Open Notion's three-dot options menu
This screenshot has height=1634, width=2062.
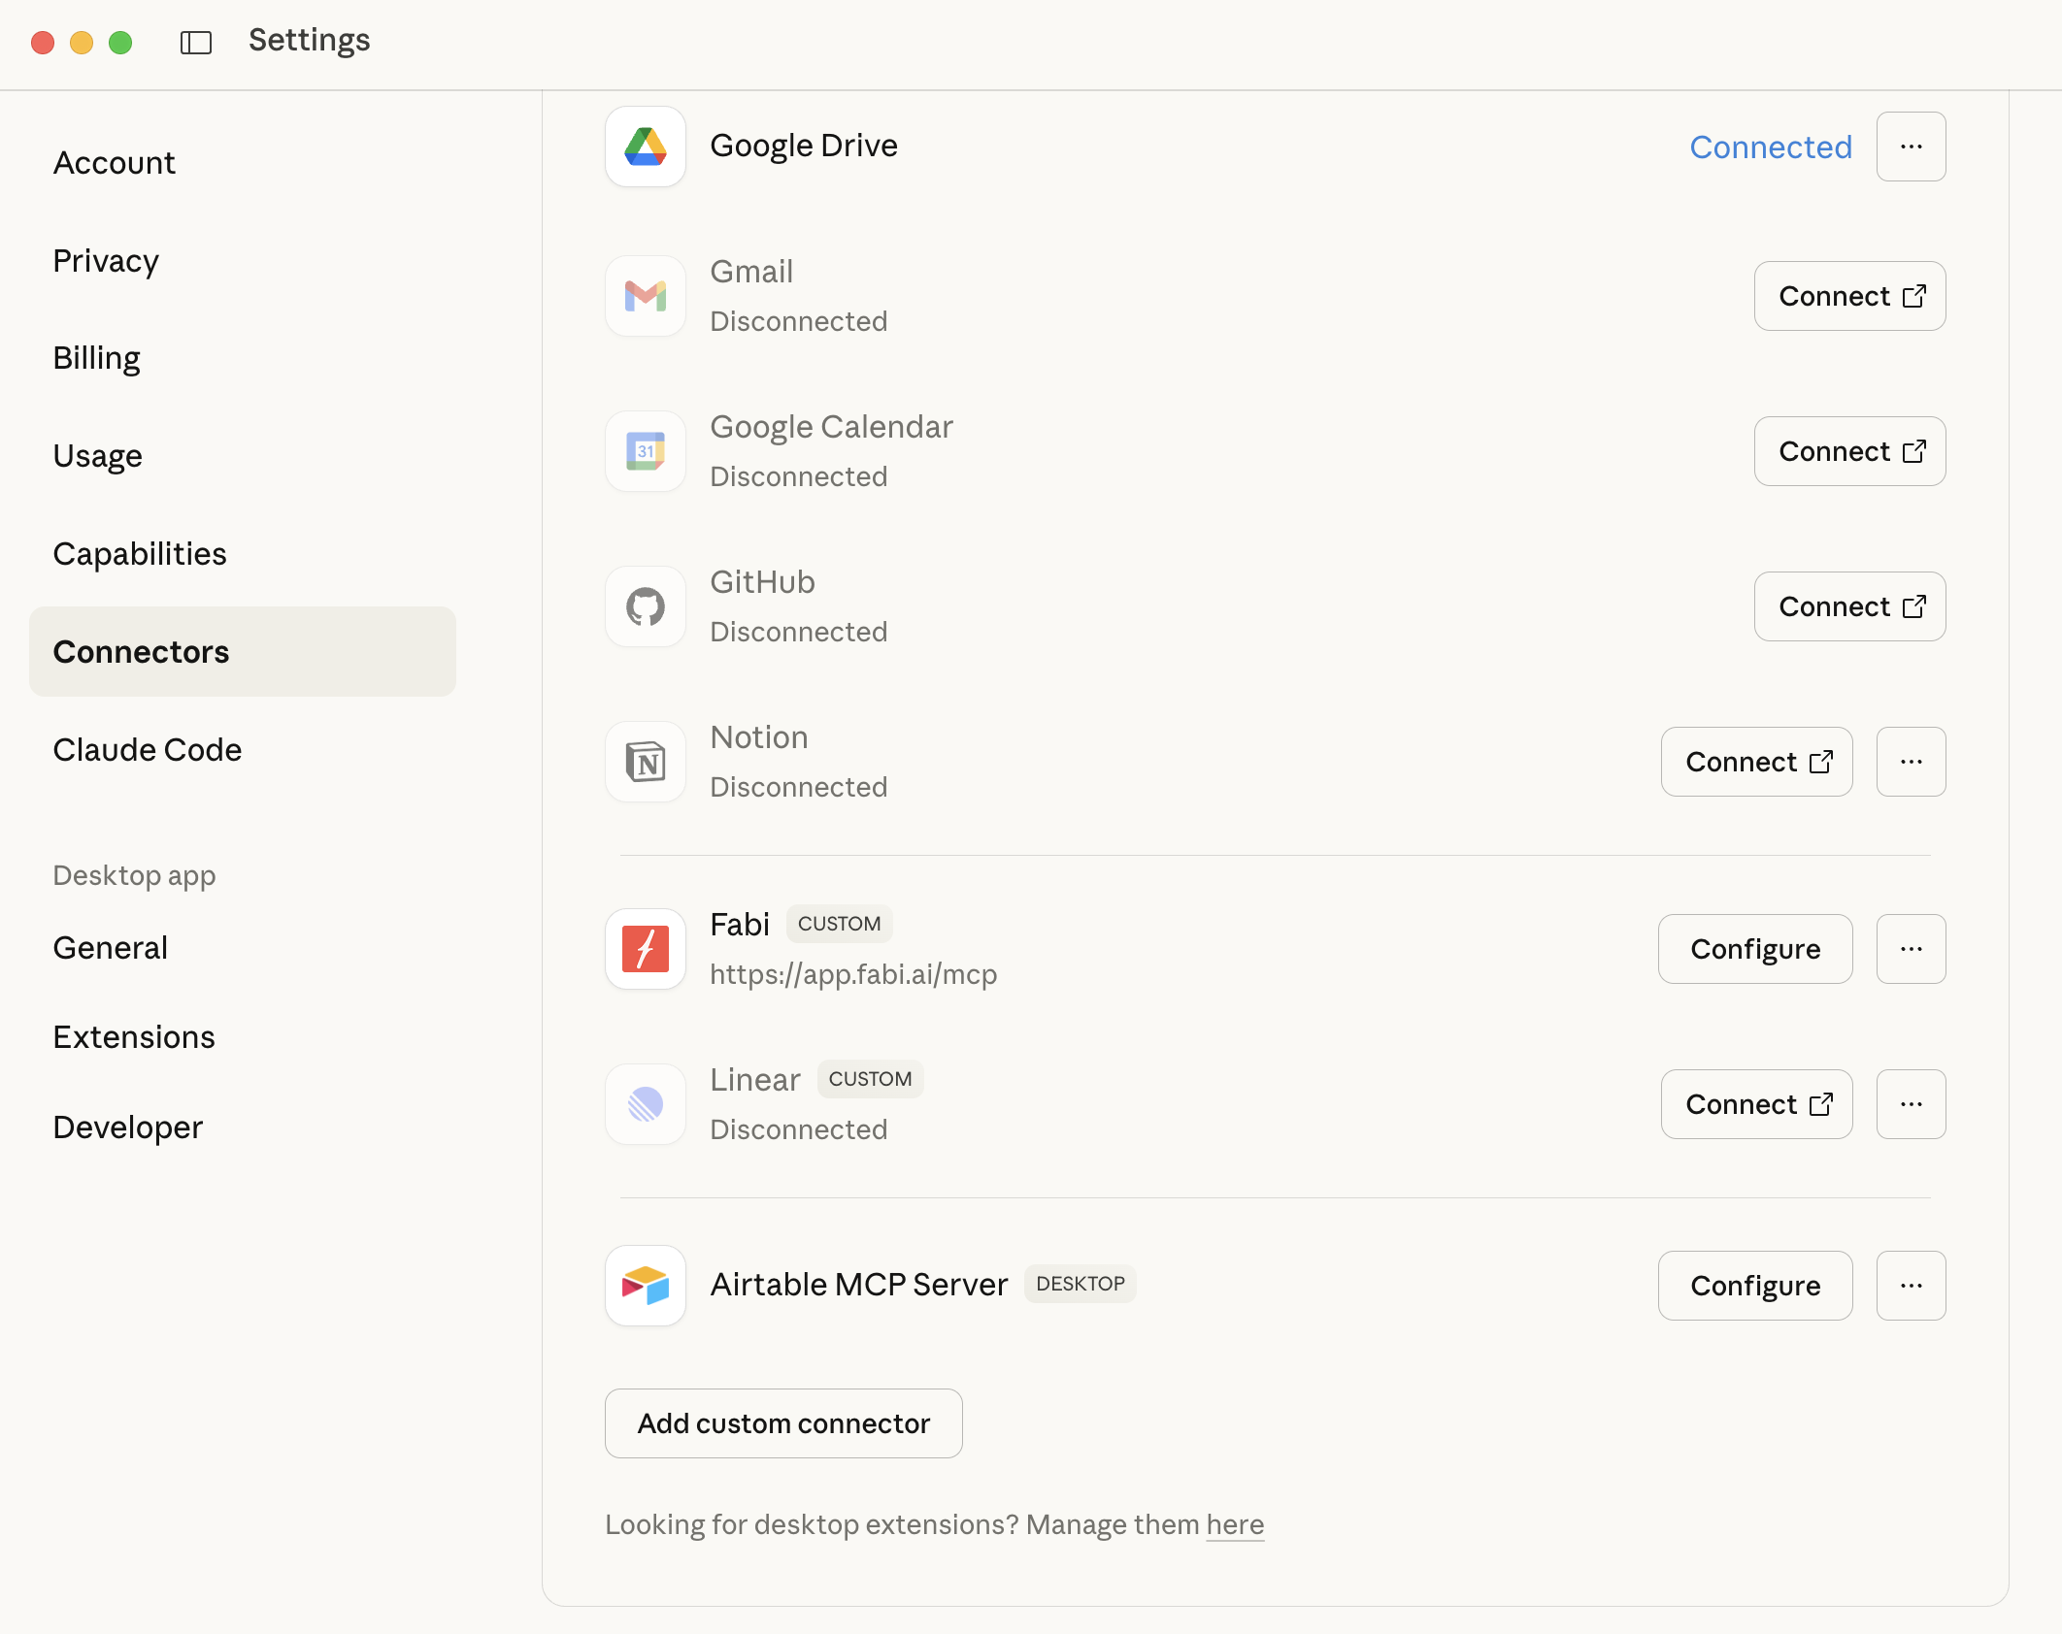(x=1911, y=762)
